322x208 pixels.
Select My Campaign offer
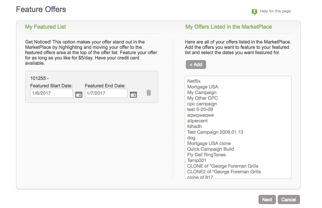tap(238, 92)
